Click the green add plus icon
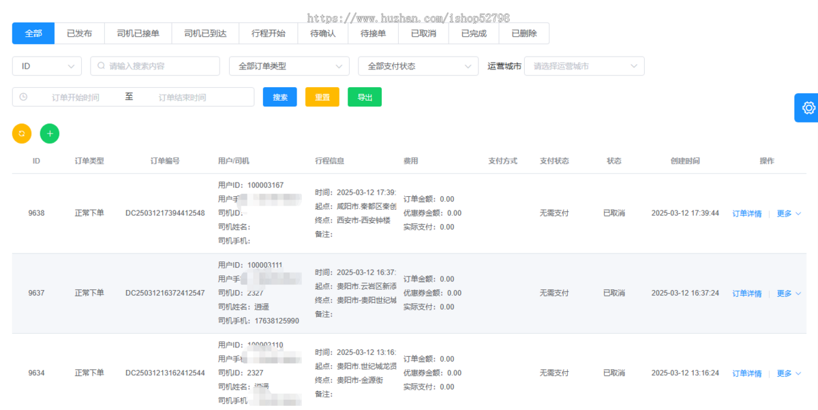The height and width of the screenshot is (410, 818). tap(50, 133)
